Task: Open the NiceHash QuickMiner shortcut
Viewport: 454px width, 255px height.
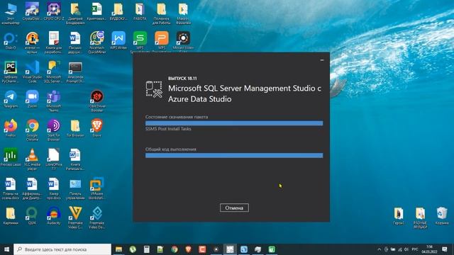Action: point(96,42)
